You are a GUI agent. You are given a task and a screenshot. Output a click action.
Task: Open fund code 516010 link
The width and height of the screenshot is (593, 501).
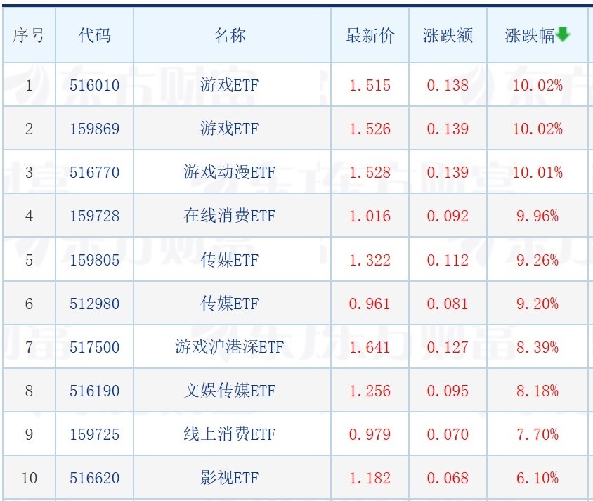coord(95,85)
